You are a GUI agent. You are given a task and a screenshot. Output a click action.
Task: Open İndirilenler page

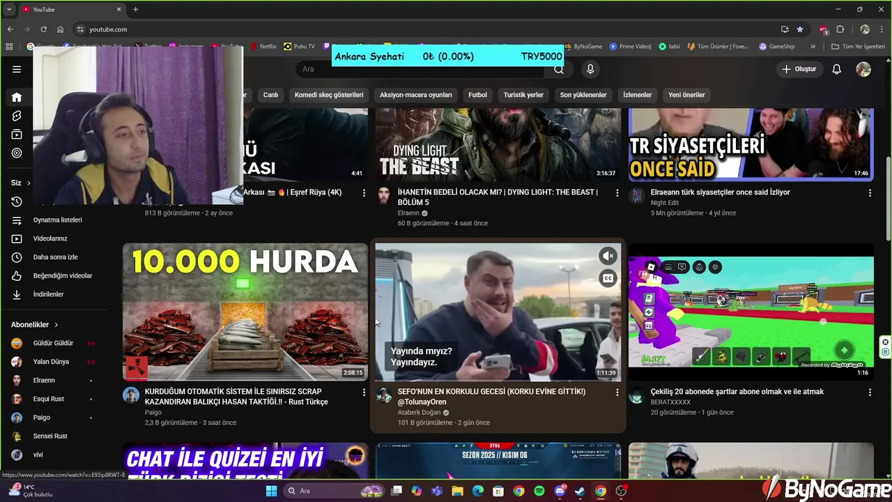pos(56,294)
